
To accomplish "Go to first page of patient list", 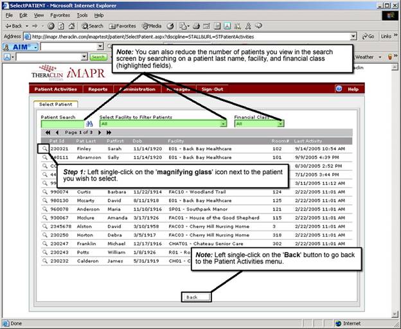I will pyautogui.click(x=48, y=132).
